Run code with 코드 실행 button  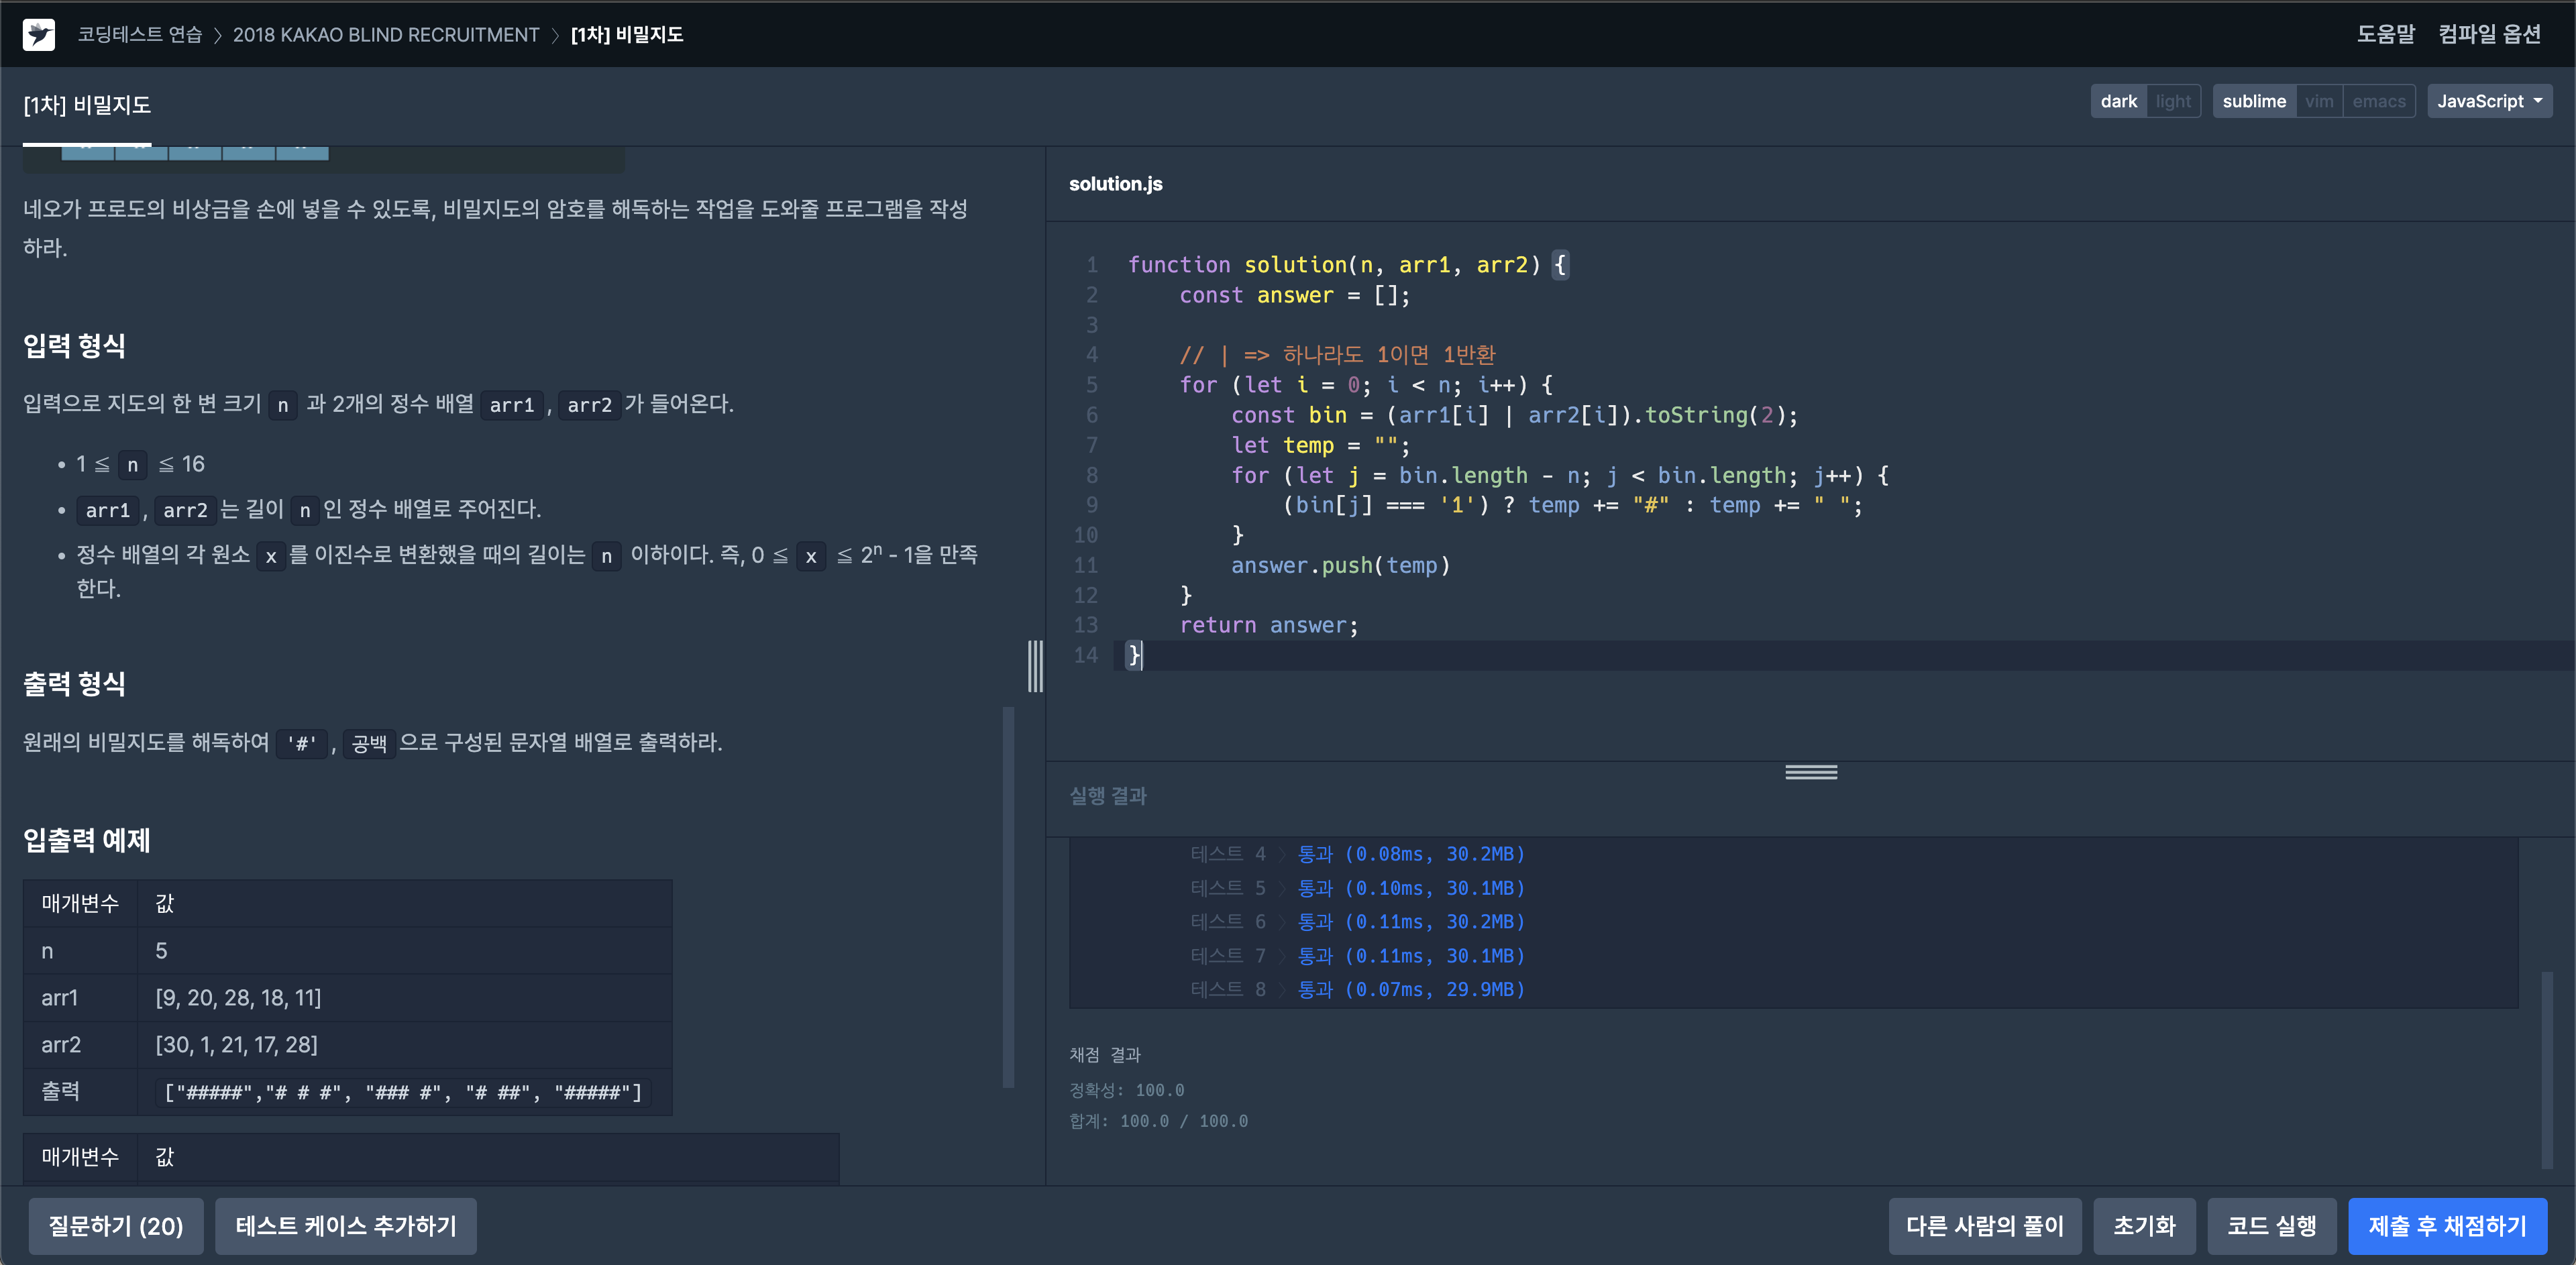click(2271, 1226)
